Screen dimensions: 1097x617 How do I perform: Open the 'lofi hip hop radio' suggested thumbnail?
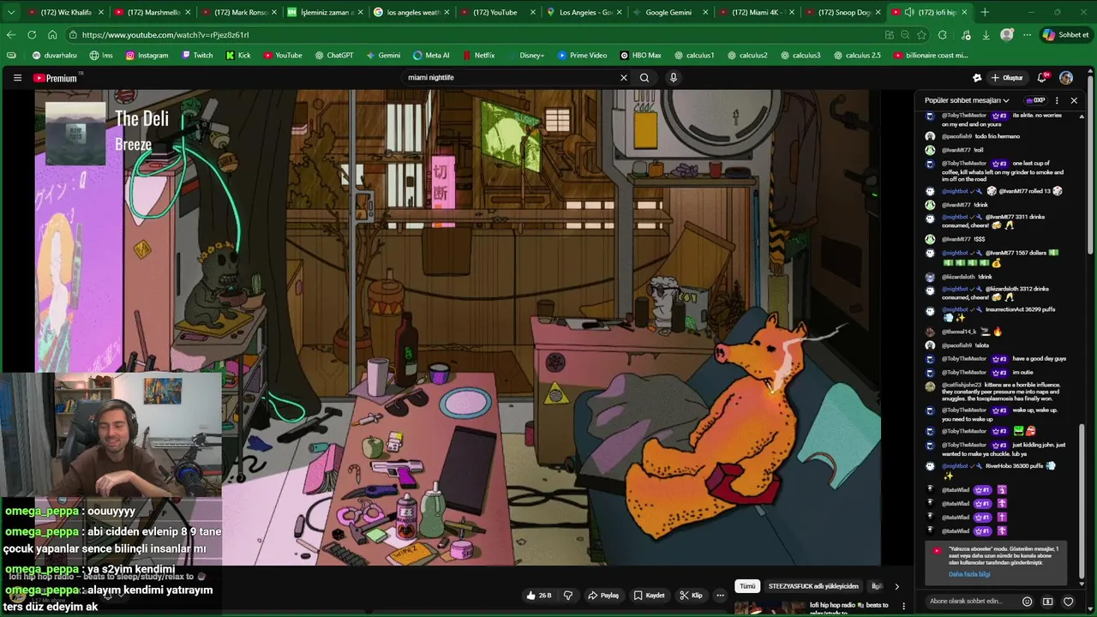[769, 608]
